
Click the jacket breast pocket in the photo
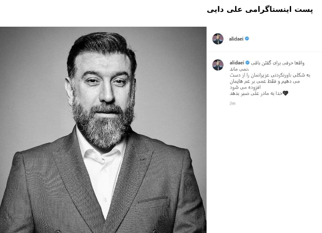coord(153,202)
